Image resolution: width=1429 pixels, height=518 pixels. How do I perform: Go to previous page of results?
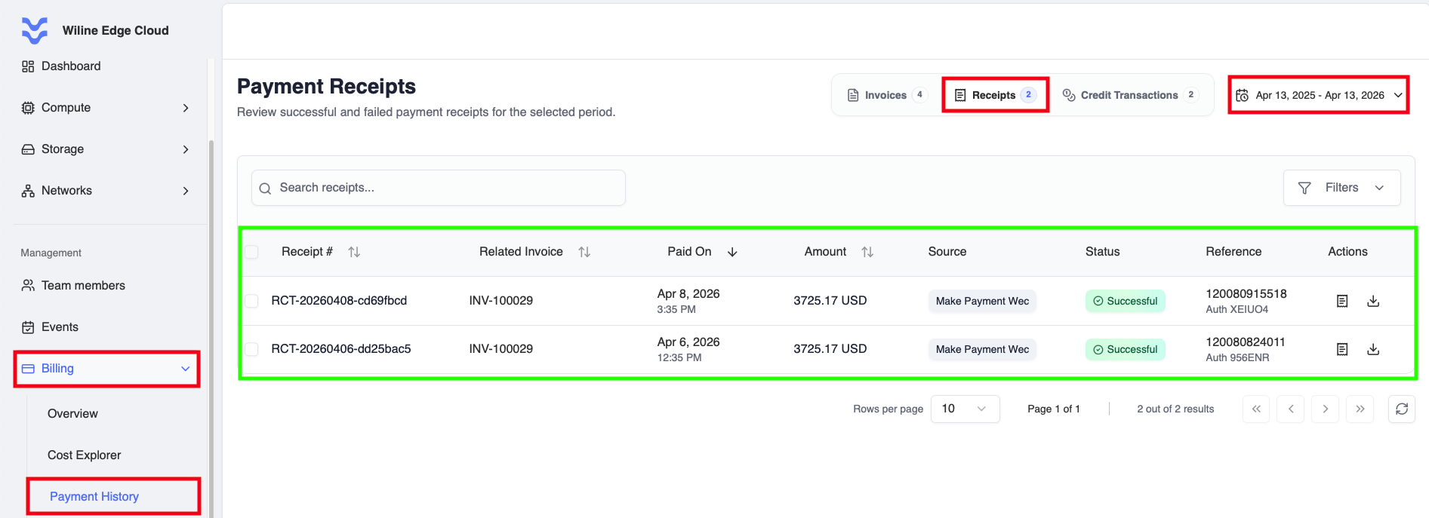[1291, 409]
